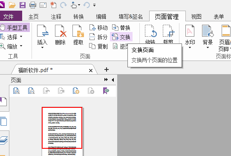Click the rotate counterclockwise thumbnail icon
This screenshot has height=156, width=231.
click(x=46, y=91)
